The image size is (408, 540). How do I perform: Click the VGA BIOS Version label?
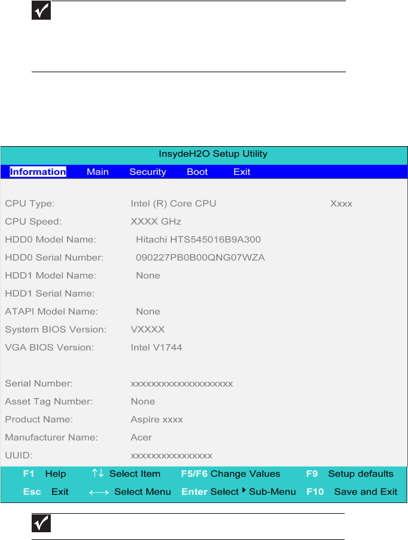coord(50,347)
